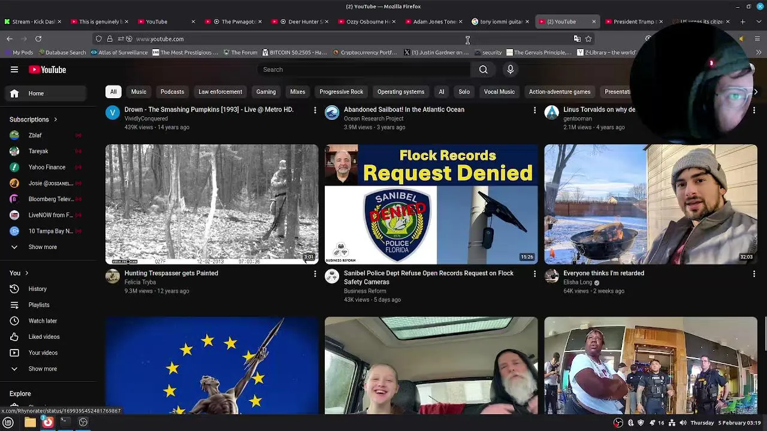Switch to Stream - Kick Dashboard tab
This screenshot has height=431, width=767.
click(33, 22)
